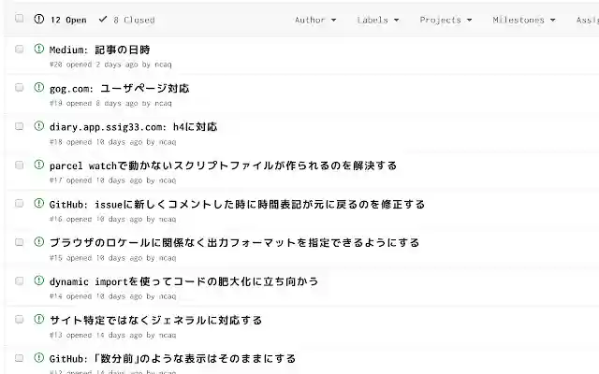Click author 'ncaq' under issue #20
The height and width of the screenshot is (374, 599).
(x=163, y=65)
